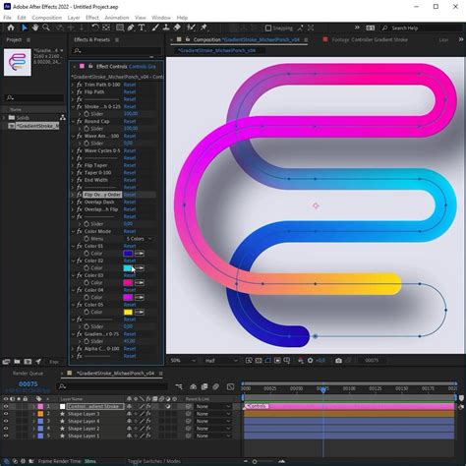This screenshot has width=466, height=466.
Task: Select the Roto Brush tool
Action: click(x=191, y=28)
